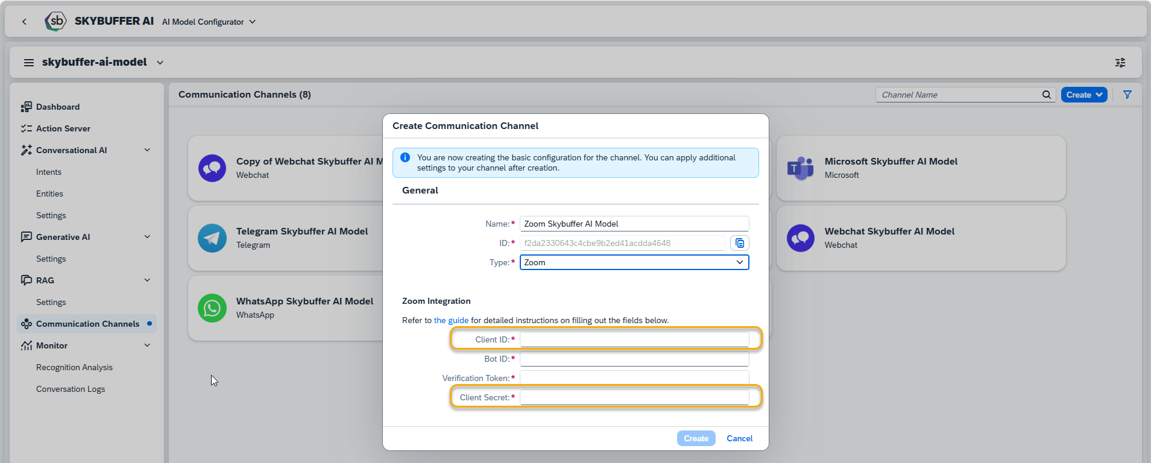Click the Bot ID field
Viewport: 1151px width, 463px height.
click(634, 359)
